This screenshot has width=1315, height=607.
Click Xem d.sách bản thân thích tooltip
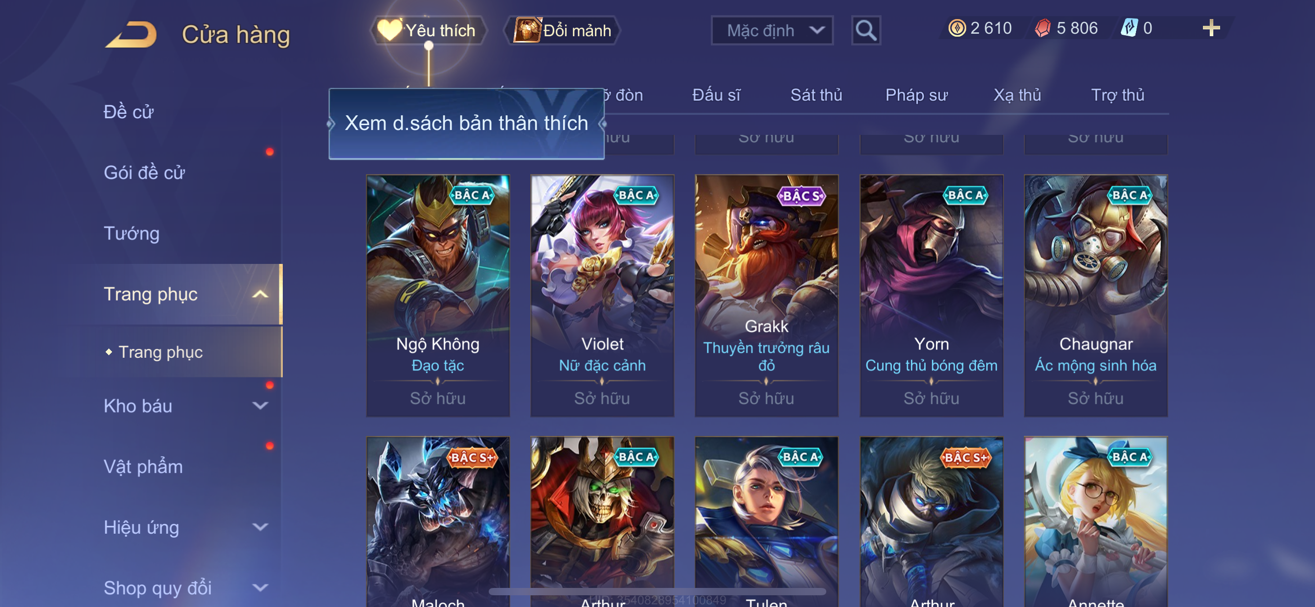point(466,124)
